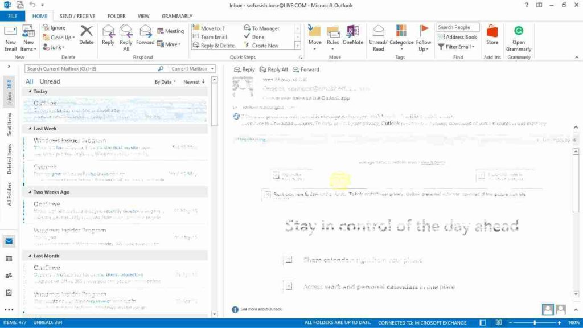Show All messages filter
This screenshot has width=583, height=328.
click(x=30, y=81)
